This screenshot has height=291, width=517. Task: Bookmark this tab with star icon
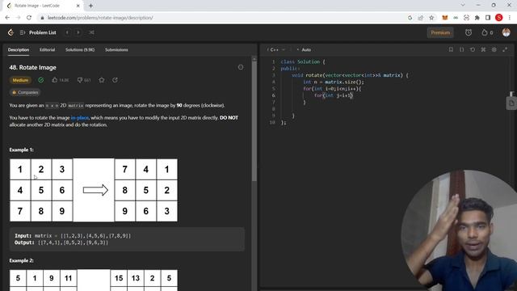[431, 18]
